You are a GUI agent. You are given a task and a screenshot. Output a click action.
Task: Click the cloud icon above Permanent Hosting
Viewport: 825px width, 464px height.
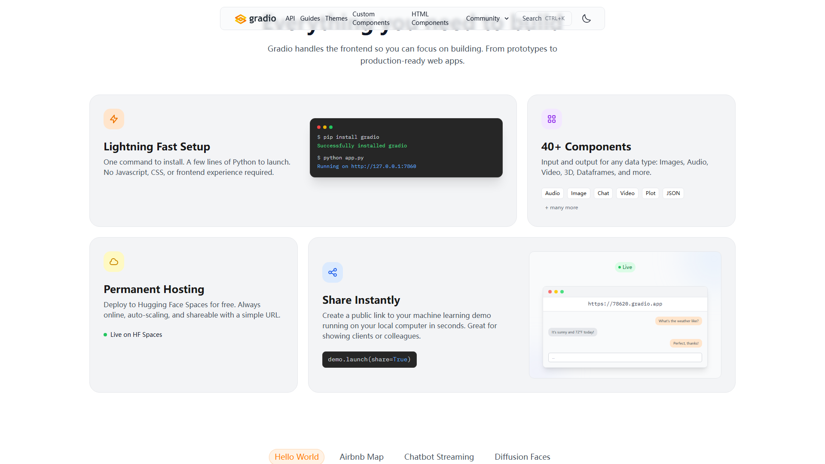point(114,262)
